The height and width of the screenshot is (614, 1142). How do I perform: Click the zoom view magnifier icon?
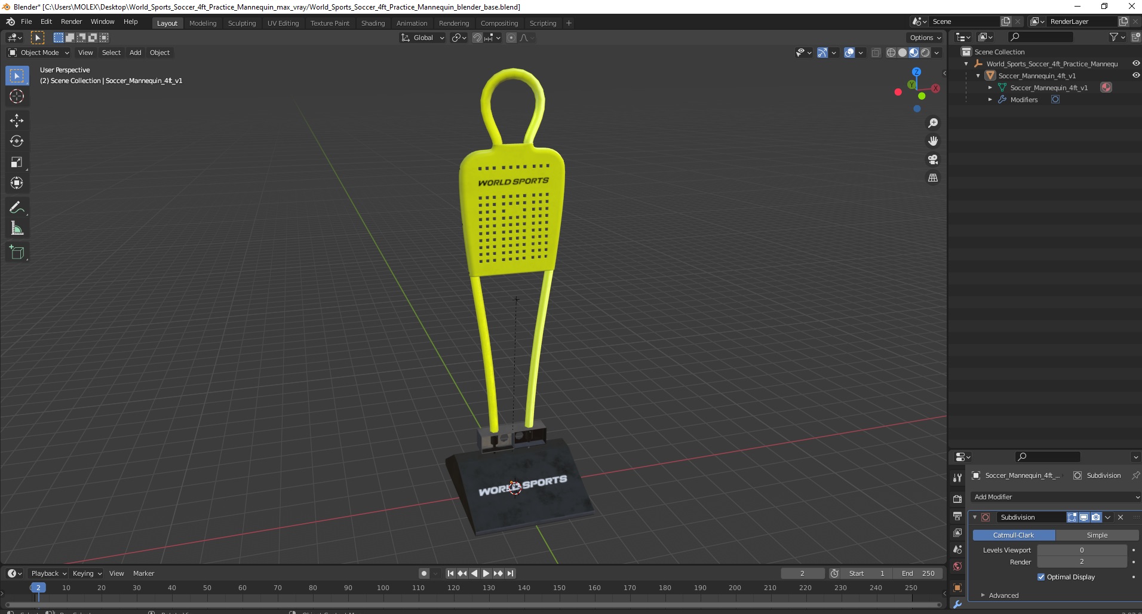tap(932, 123)
